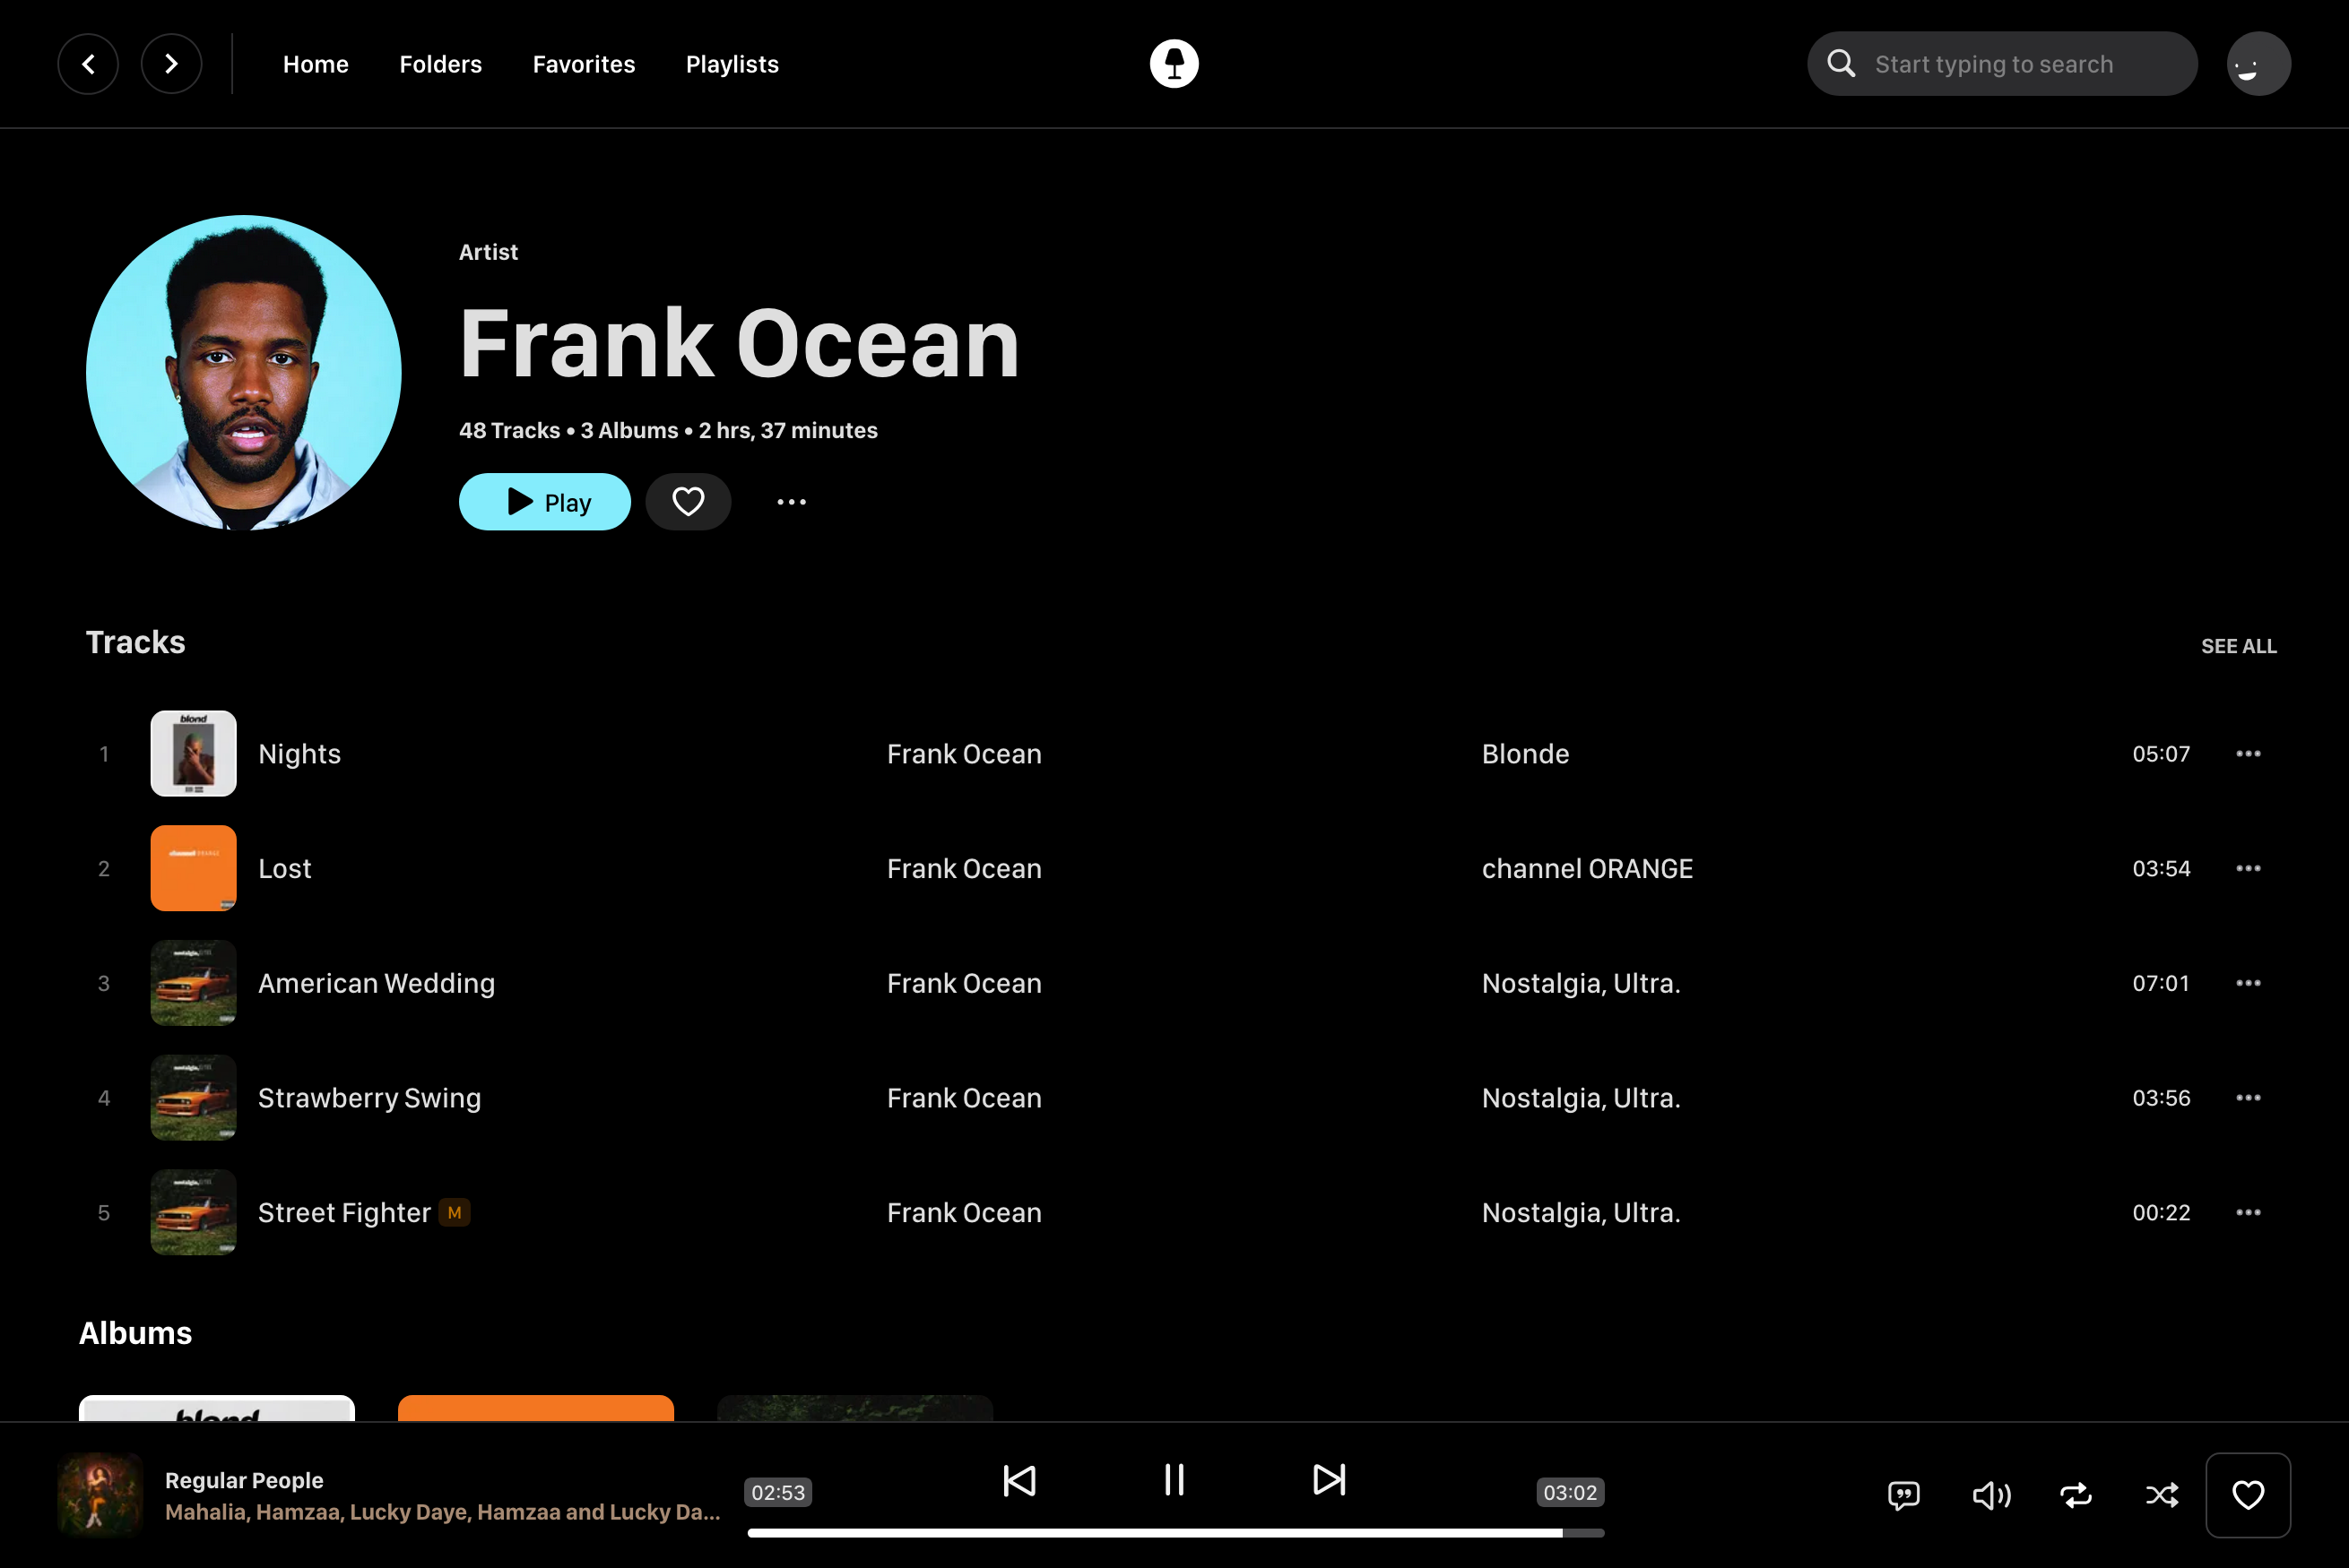Click the Lost orange cover thumbnail

(194, 869)
